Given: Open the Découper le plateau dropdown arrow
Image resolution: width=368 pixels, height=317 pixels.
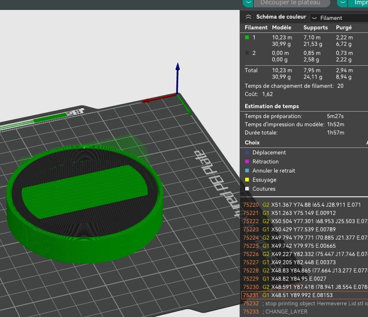Looking at the screenshot, I should (248, 3).
